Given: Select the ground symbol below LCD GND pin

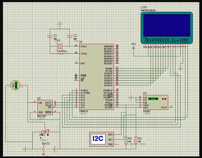Looking at the screenshot, I should tap(180, 69).
